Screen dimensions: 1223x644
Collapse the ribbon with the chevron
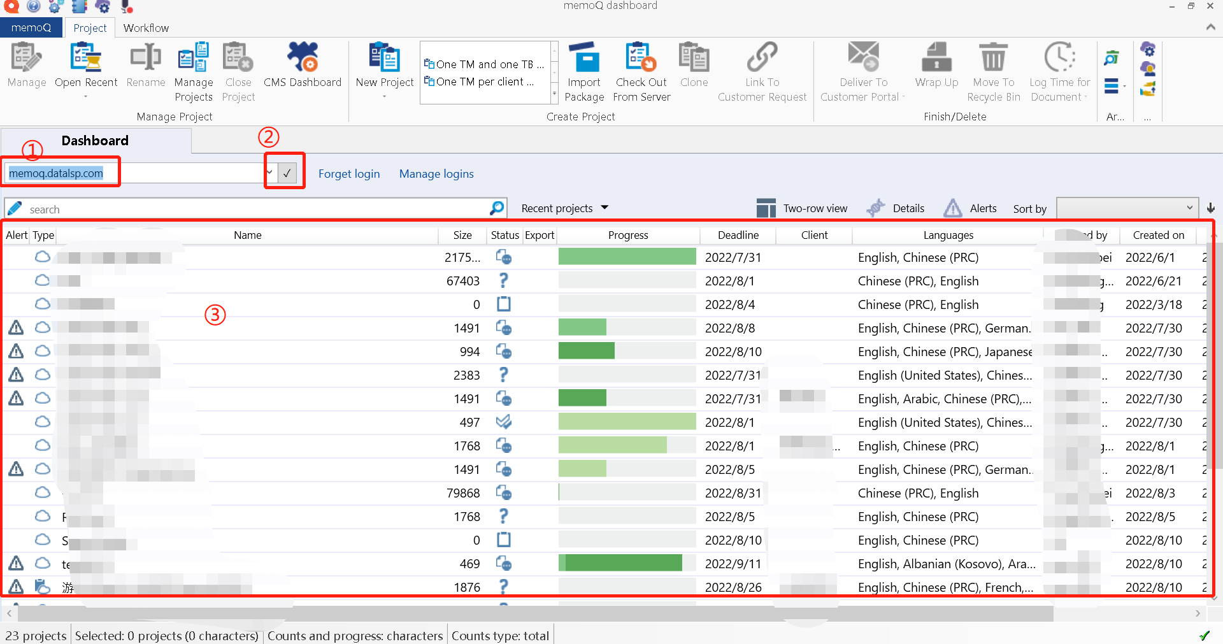point(1210,27)
